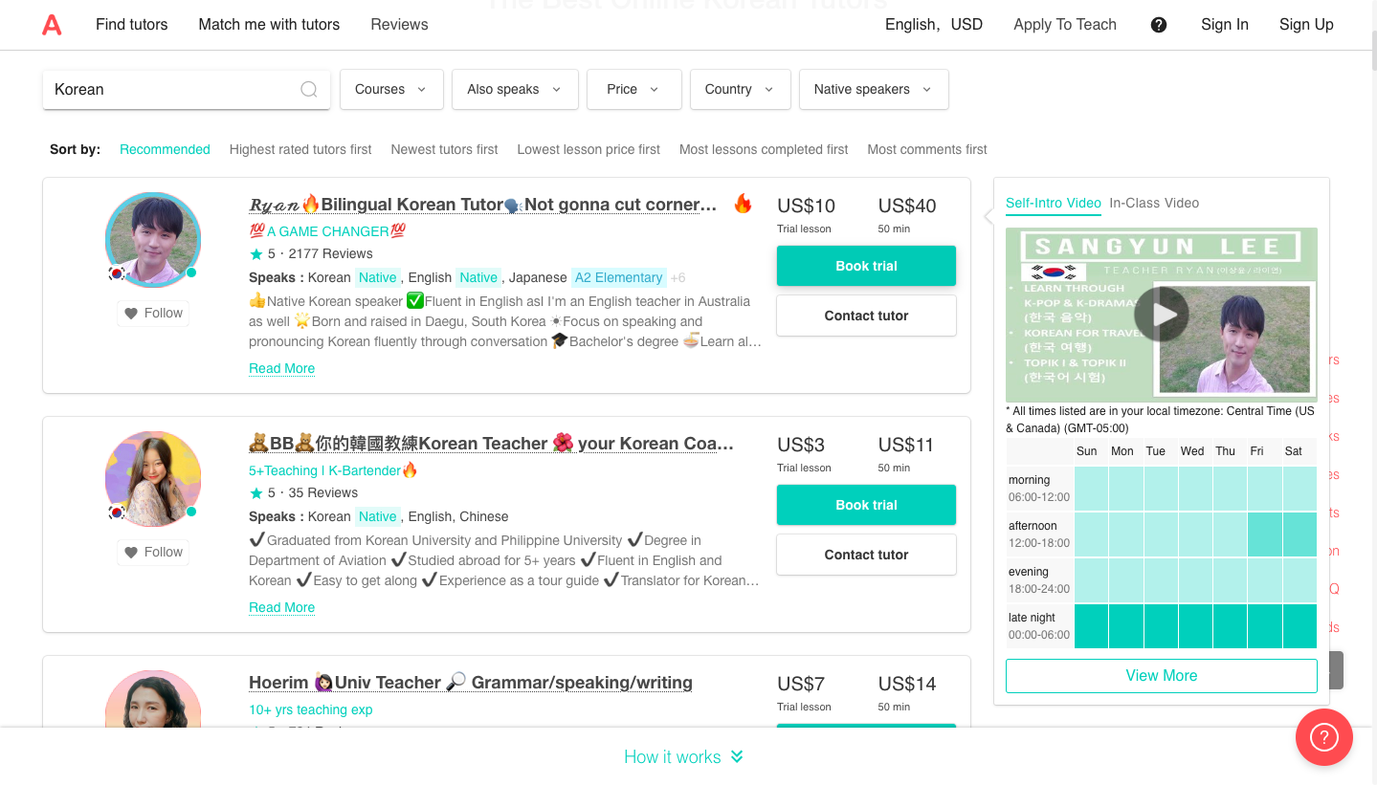Screen dimensions: 1377x785
Task: Click BB's profile avatar
Action: coord(153,479)
